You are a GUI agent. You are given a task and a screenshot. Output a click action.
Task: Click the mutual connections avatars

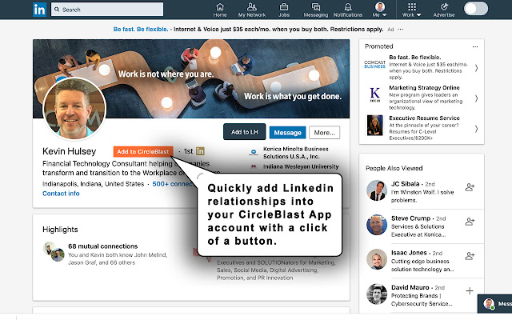54,251
